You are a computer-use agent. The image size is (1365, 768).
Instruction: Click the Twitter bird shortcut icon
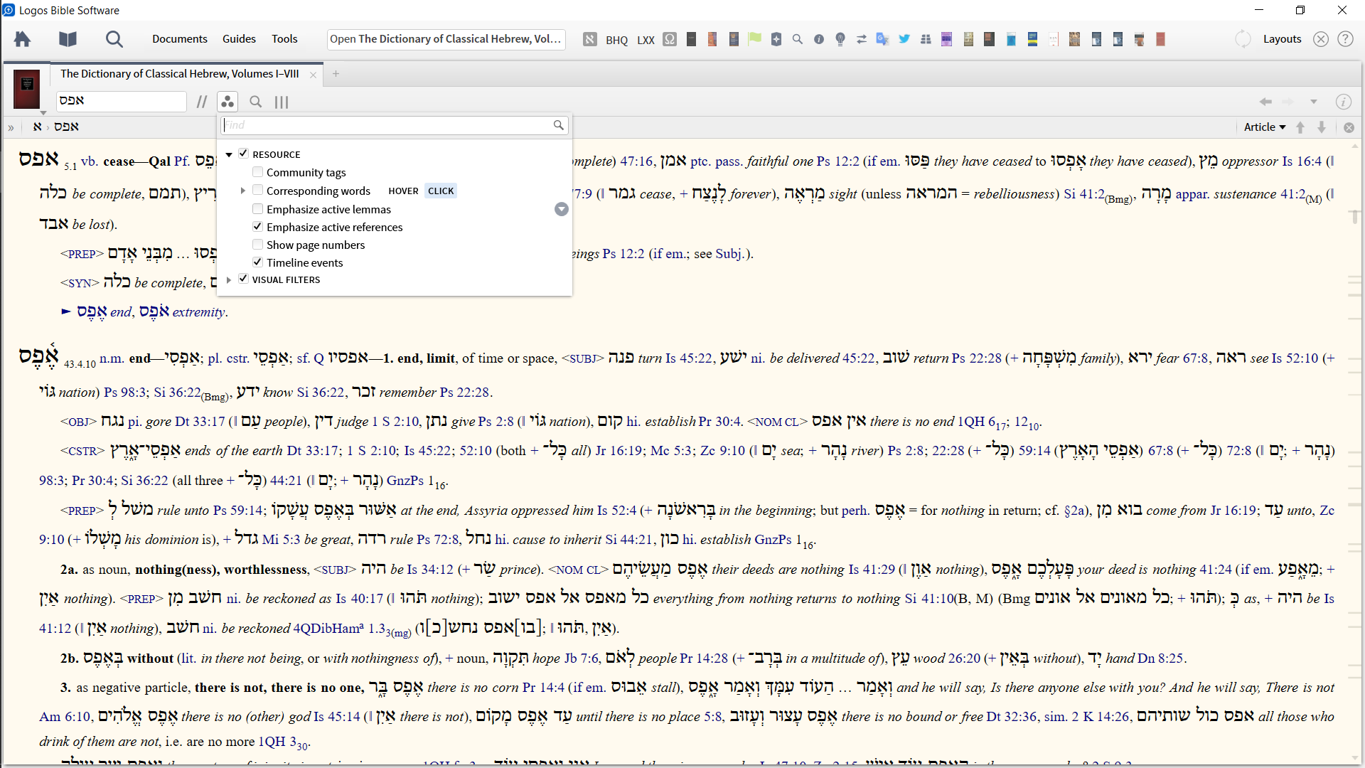tap(904, 39)
